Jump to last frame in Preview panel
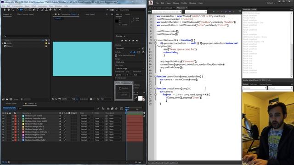Viewport: 294px width, 165px height. click(x=137, y=41)
